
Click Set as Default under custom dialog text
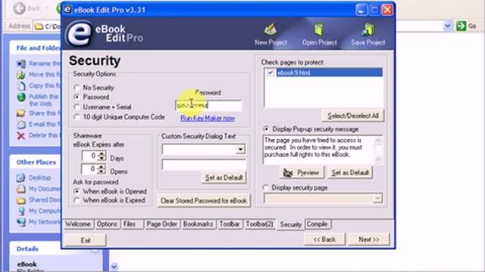pos(224,178)
